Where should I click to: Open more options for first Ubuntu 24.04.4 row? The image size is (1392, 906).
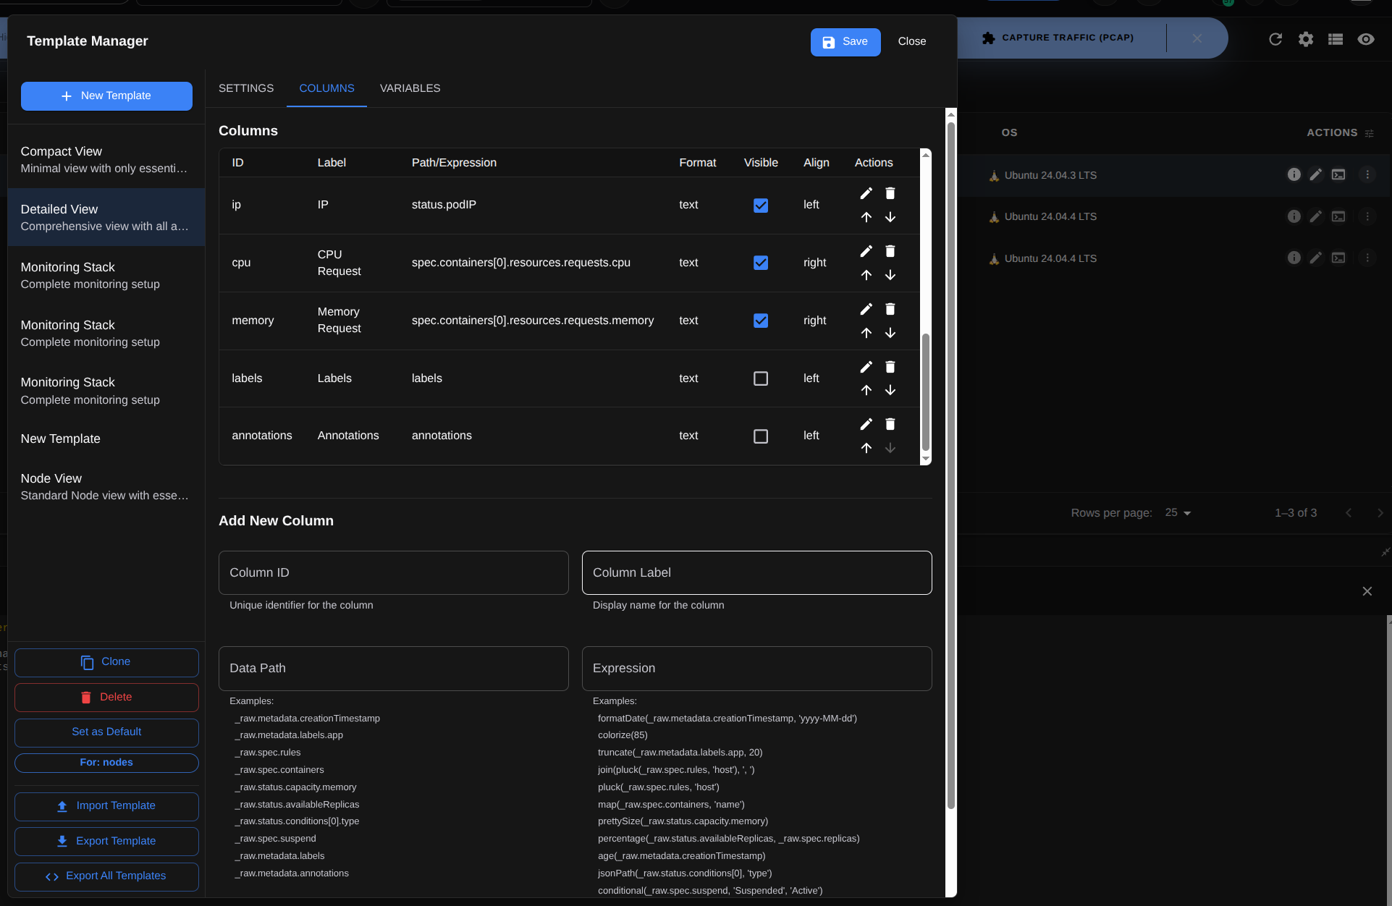pyautogui.click(x=1367, y=216)
